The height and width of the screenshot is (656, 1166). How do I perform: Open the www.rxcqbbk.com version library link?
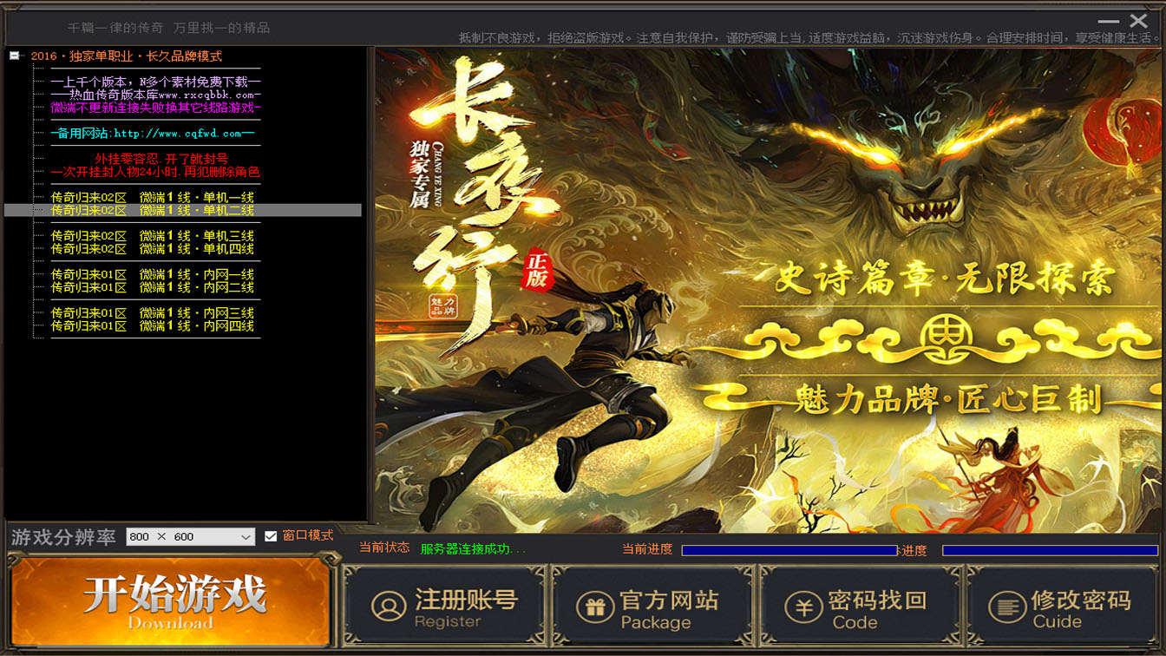point(154,95)
